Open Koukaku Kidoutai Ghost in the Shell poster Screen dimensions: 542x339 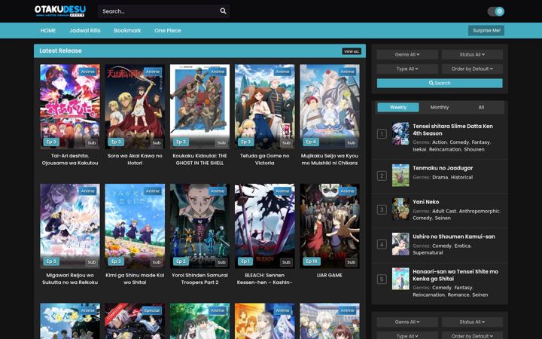(199, 106)
